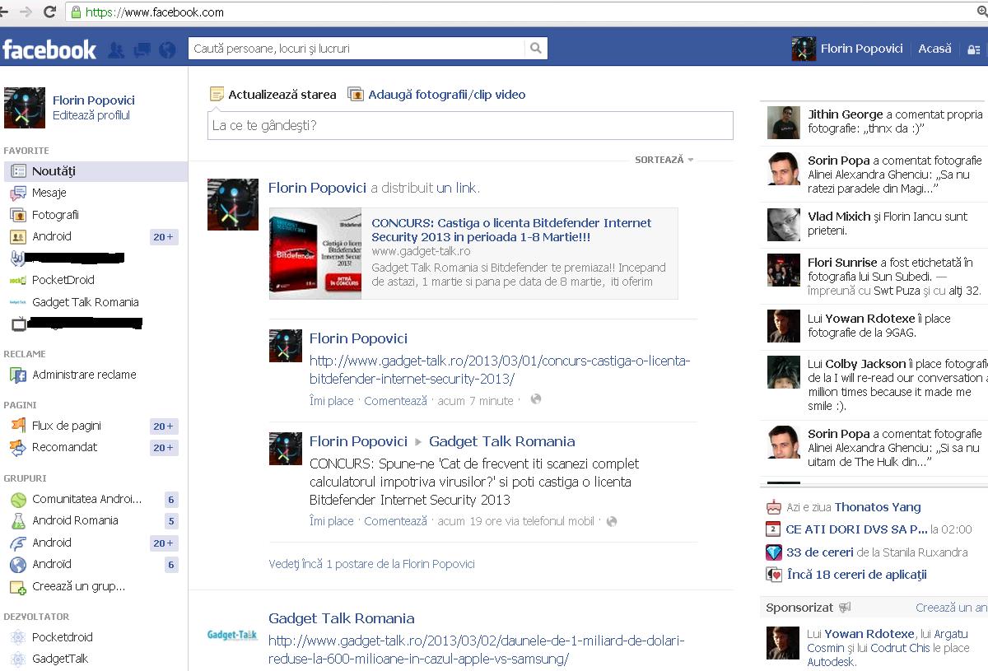
Task: Click Comentează on 19 ore post
Action: click(x=395, y=521)
